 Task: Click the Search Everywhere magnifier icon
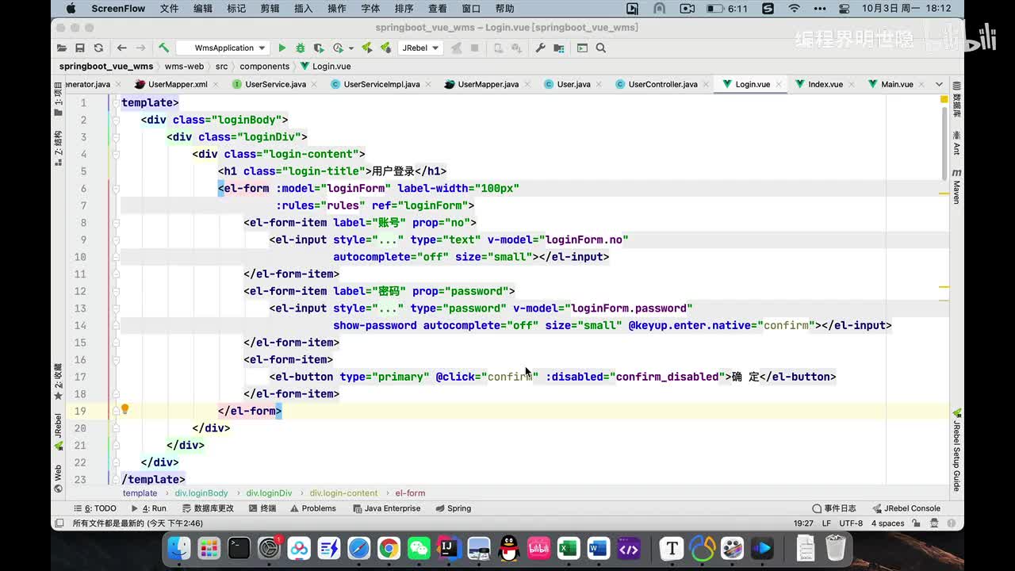(x=601, y=48)
